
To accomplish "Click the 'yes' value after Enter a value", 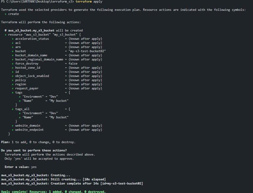I will point(34,167).
